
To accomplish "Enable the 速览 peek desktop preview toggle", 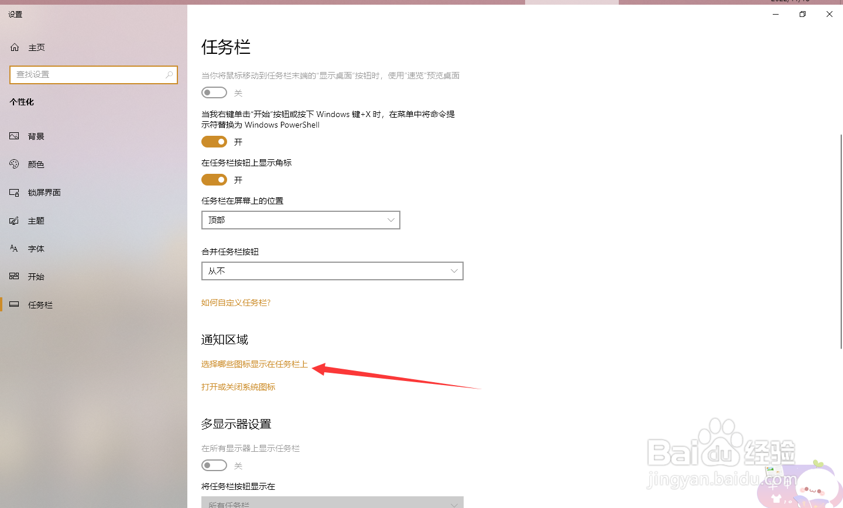I will tap(214, 92).
